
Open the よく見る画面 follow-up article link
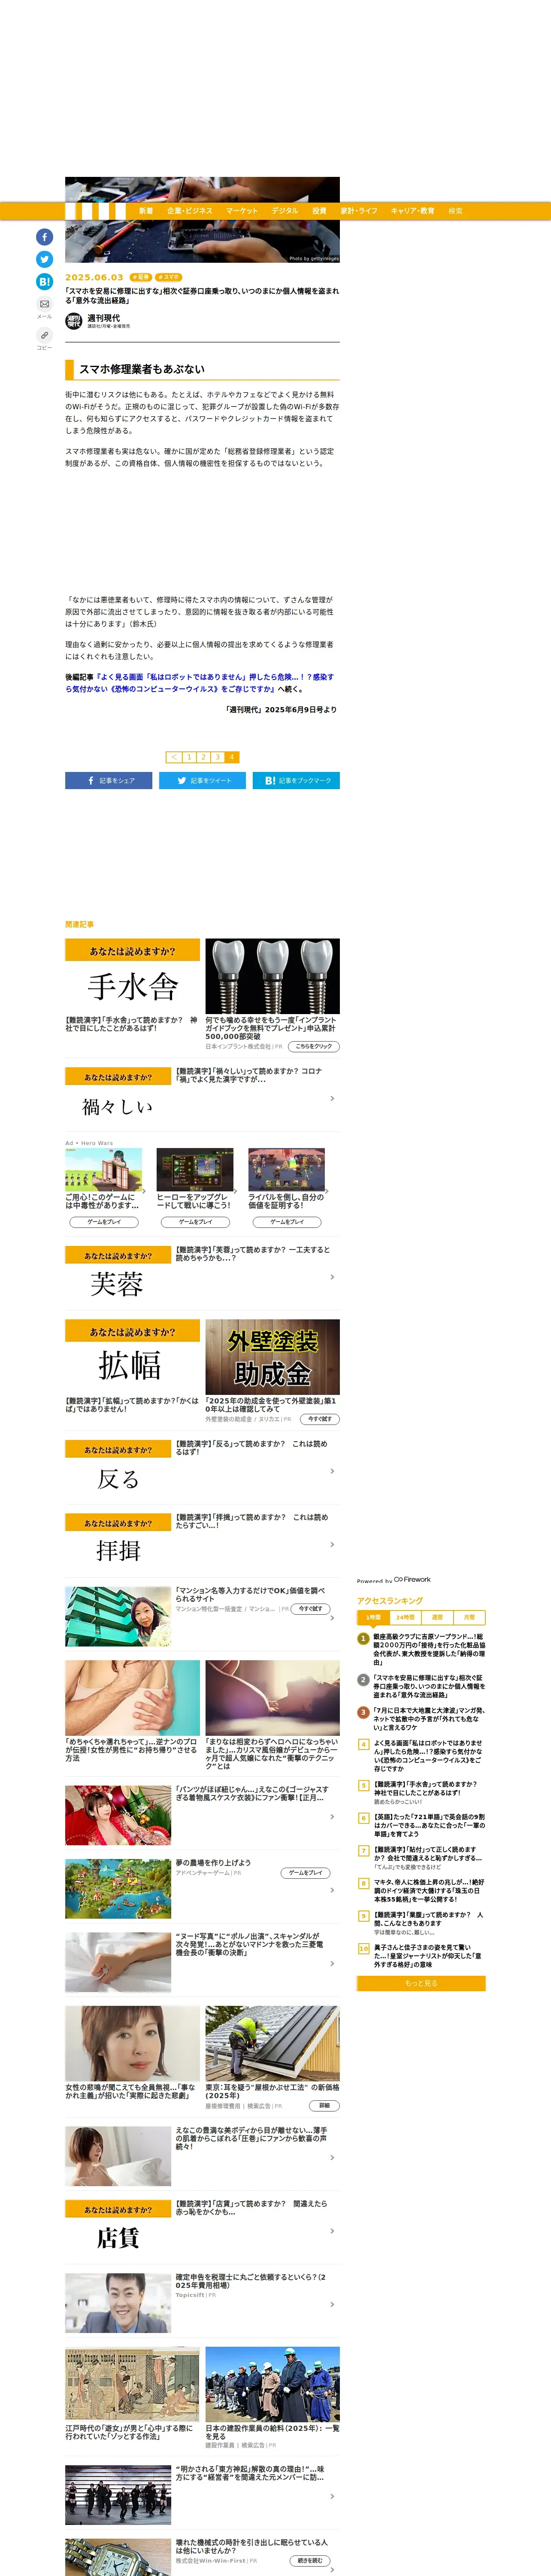200,683
